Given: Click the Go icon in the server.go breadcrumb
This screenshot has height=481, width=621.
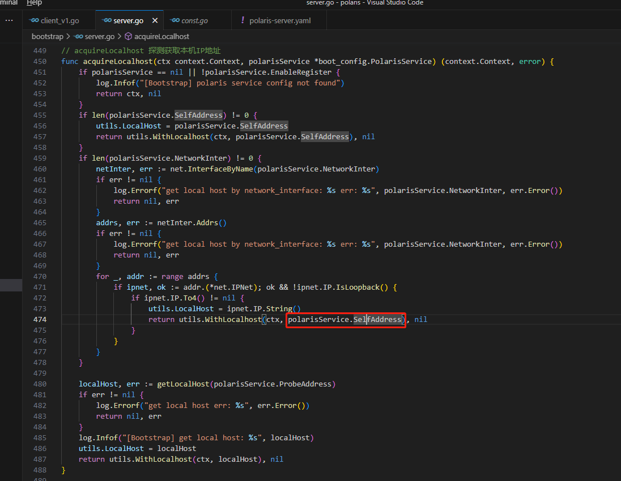Looking at the screenshot, I should point(78,36).
